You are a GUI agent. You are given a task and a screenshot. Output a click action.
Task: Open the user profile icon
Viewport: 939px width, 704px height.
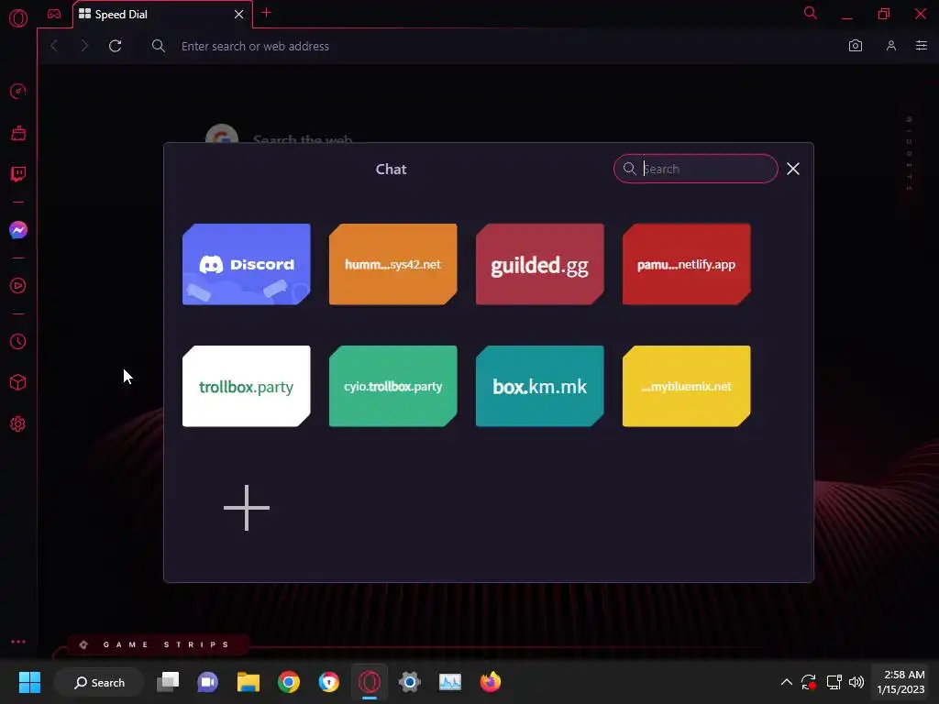click(x=891, y=46)
